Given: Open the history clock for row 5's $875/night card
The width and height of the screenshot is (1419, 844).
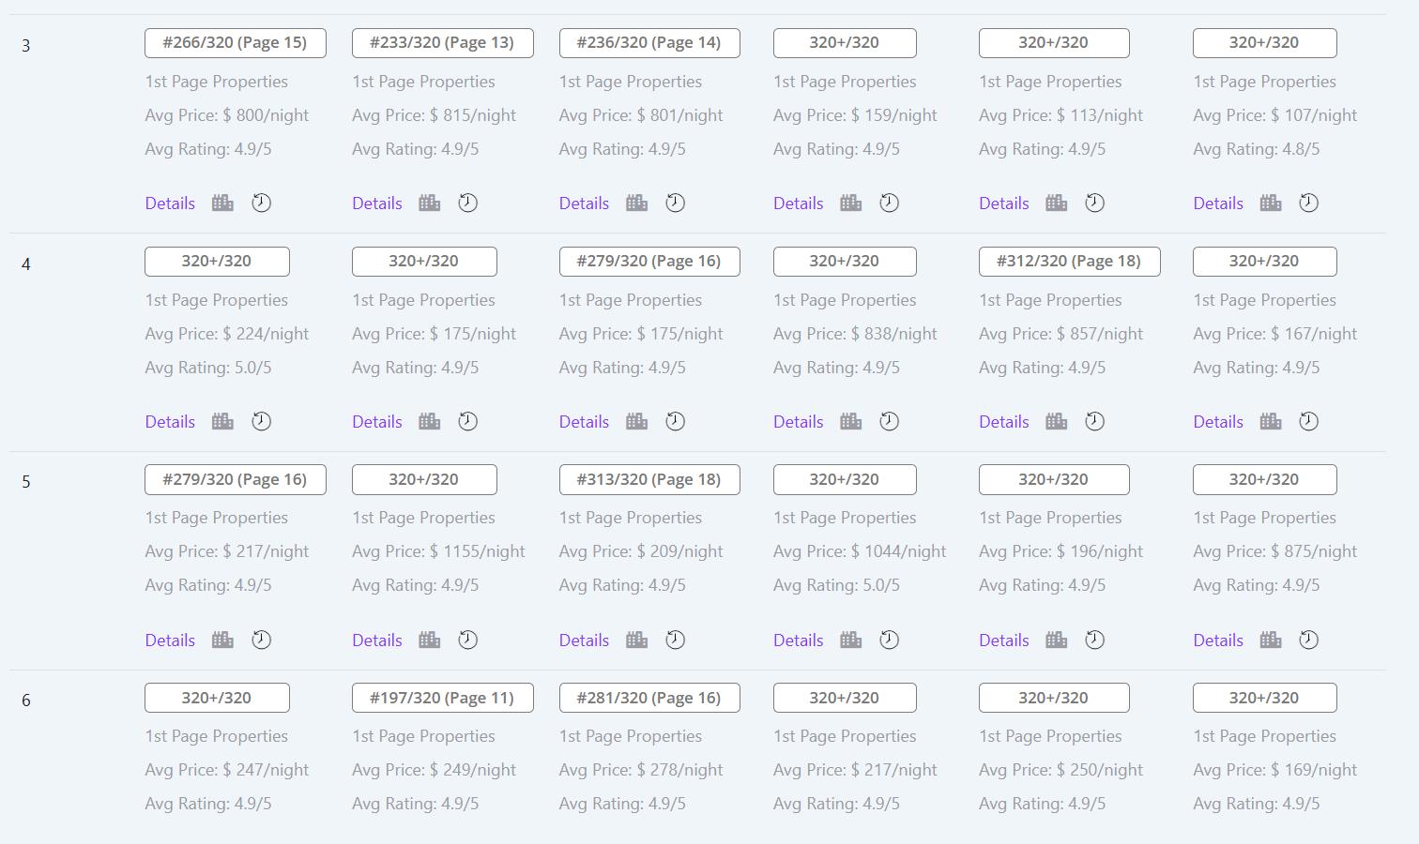Looking at the screenshot, I should 1308,640.
